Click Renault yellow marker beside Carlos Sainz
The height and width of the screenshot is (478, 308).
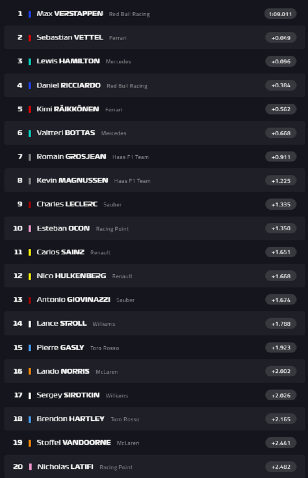(x=30, y=252)
